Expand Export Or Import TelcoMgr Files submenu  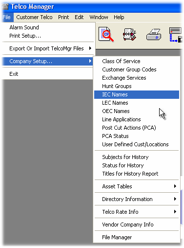[48, 48]
